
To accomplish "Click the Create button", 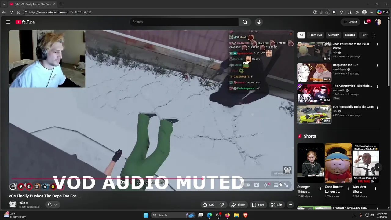I will point(350,22).
